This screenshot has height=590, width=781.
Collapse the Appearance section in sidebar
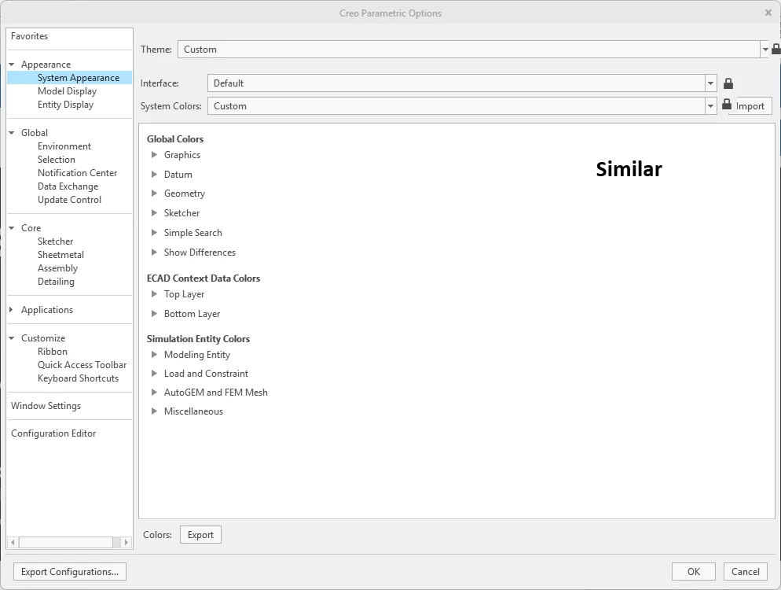[12, 65]
